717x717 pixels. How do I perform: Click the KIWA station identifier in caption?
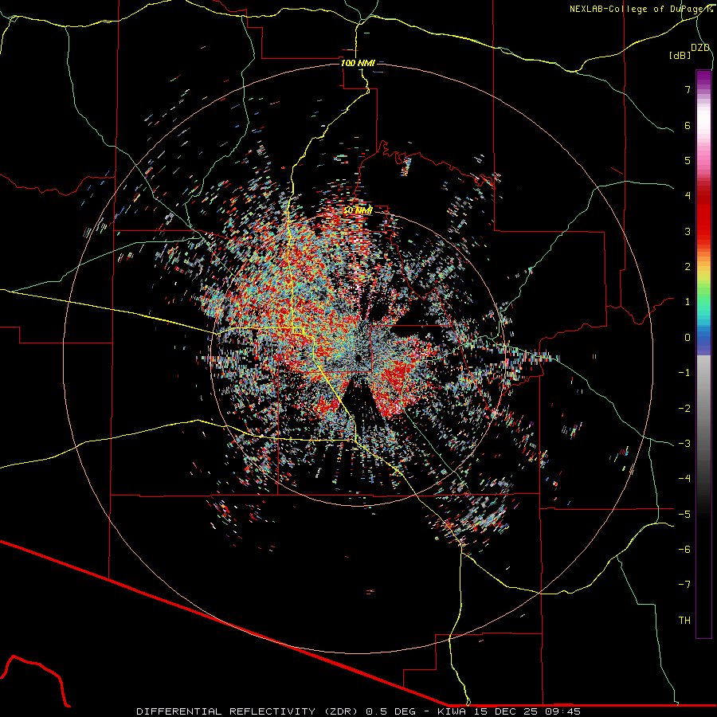pos(450,711)
